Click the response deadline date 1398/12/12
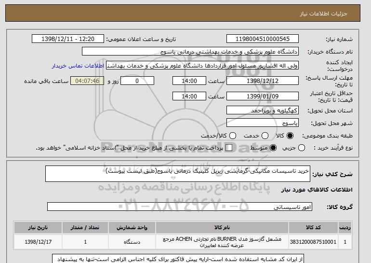This screenshot has height=263, width=371. coord(263,81)
